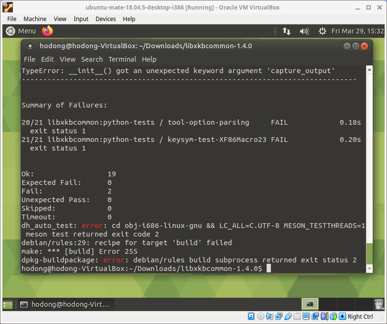Click the 'make: *** [build] Error 255' line
Viewport: 387px width, 324px height.
tap(79, 251)
